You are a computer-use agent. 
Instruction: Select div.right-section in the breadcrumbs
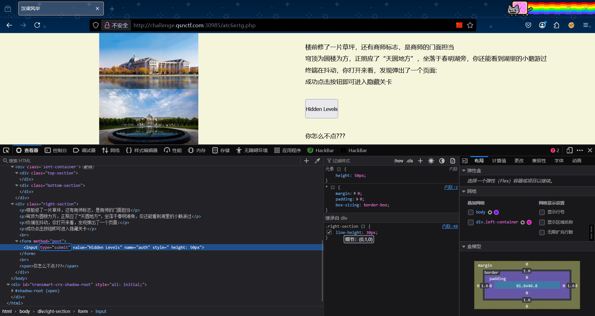click(x=54, y=311)
